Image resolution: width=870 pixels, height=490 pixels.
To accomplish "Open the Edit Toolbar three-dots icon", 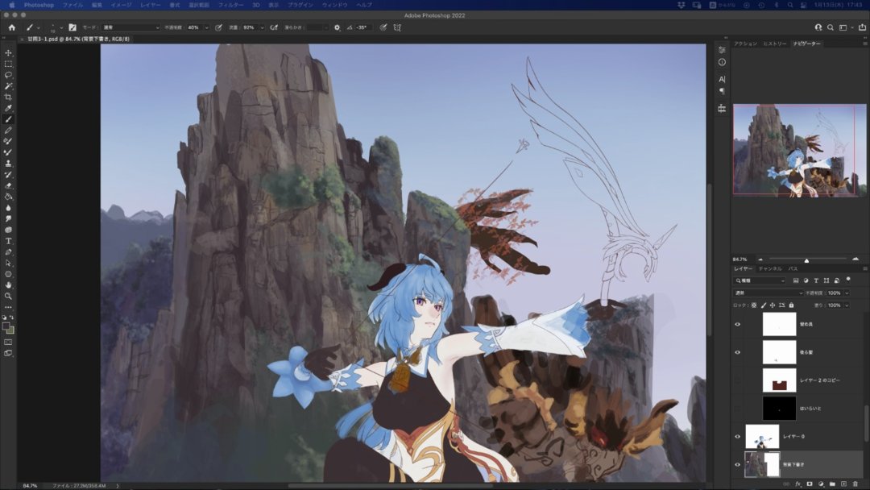I will click(8, 307).
